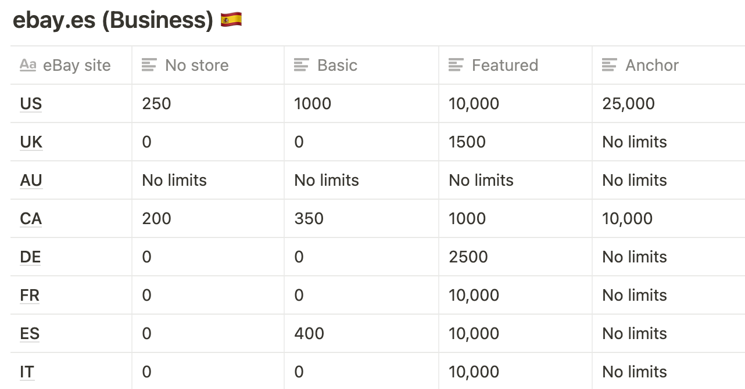
Task: Select the ebay.es (Business) table title
Action: point(113,20)
